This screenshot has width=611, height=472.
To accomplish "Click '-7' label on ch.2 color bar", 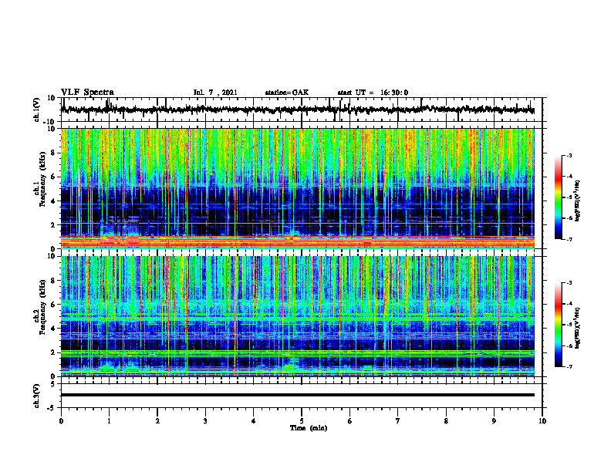I will pos(569,366).
